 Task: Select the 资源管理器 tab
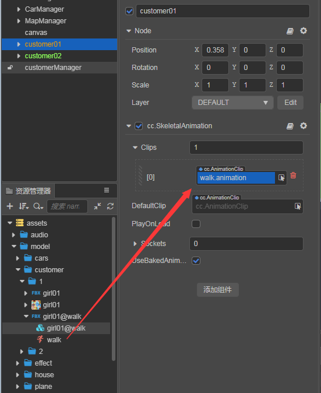pyautogui.click(x=29, y=191)
